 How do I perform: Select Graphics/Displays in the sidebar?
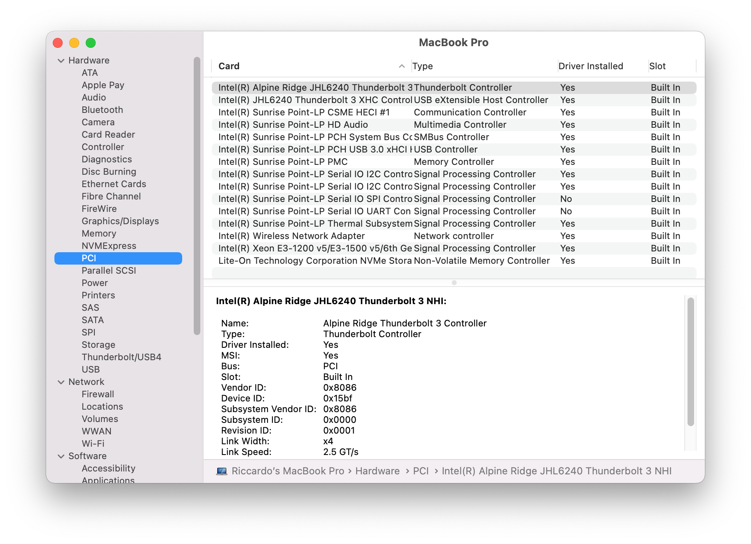click(x=120, y=221)
